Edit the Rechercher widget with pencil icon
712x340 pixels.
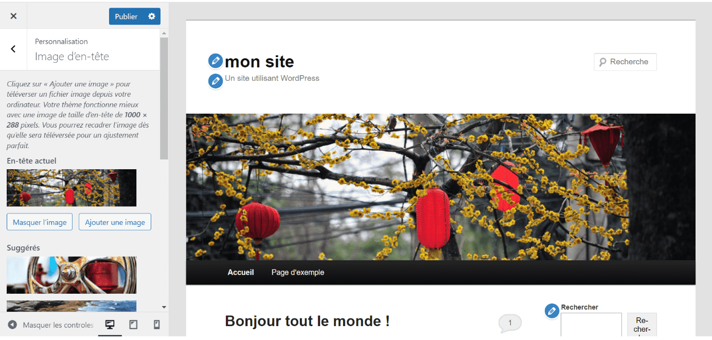(552, 311)
